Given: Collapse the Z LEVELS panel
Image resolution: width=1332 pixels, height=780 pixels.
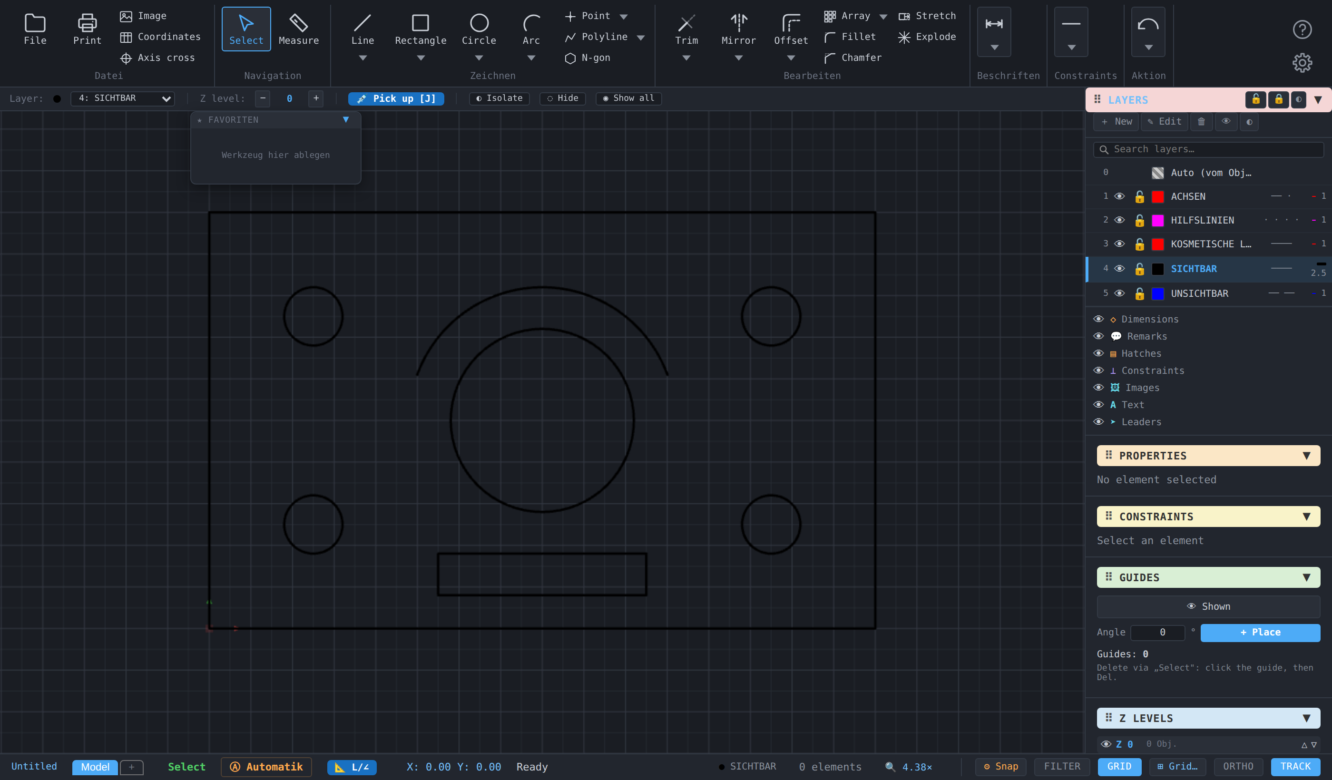Looking at the screenshot, I should [x=1306, y=718].
